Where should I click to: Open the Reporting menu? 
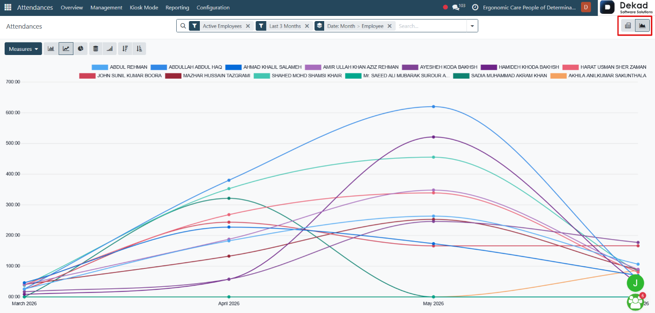coord(177,8)
